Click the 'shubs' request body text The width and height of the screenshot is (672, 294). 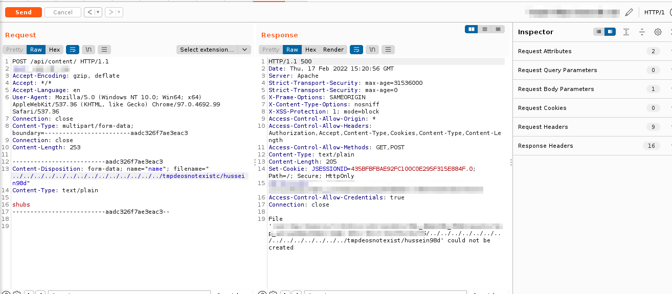tap(21, 205)
